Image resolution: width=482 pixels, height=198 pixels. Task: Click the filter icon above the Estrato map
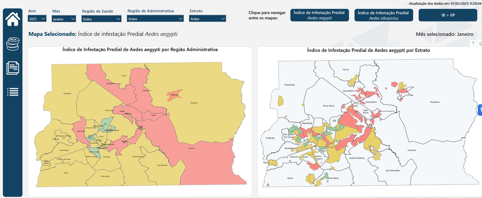473,43
